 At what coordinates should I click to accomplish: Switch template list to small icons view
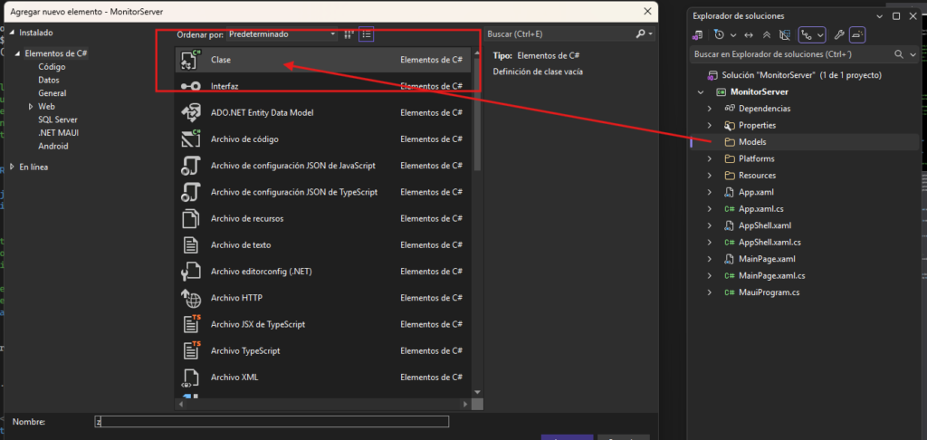point(367,34)
